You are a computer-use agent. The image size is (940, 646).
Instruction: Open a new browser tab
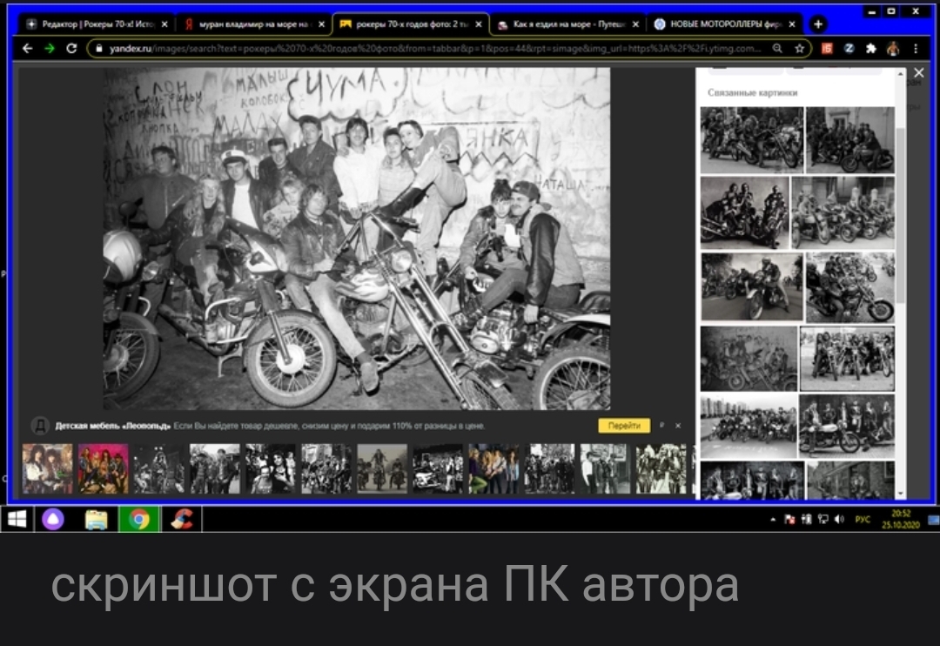[x=818, y=24]
